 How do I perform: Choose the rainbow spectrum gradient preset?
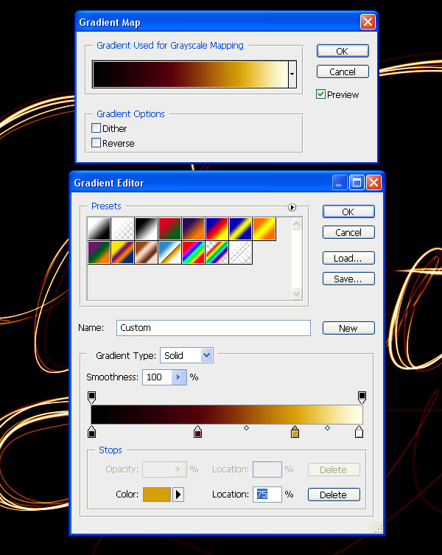click(x=193, y=252)
